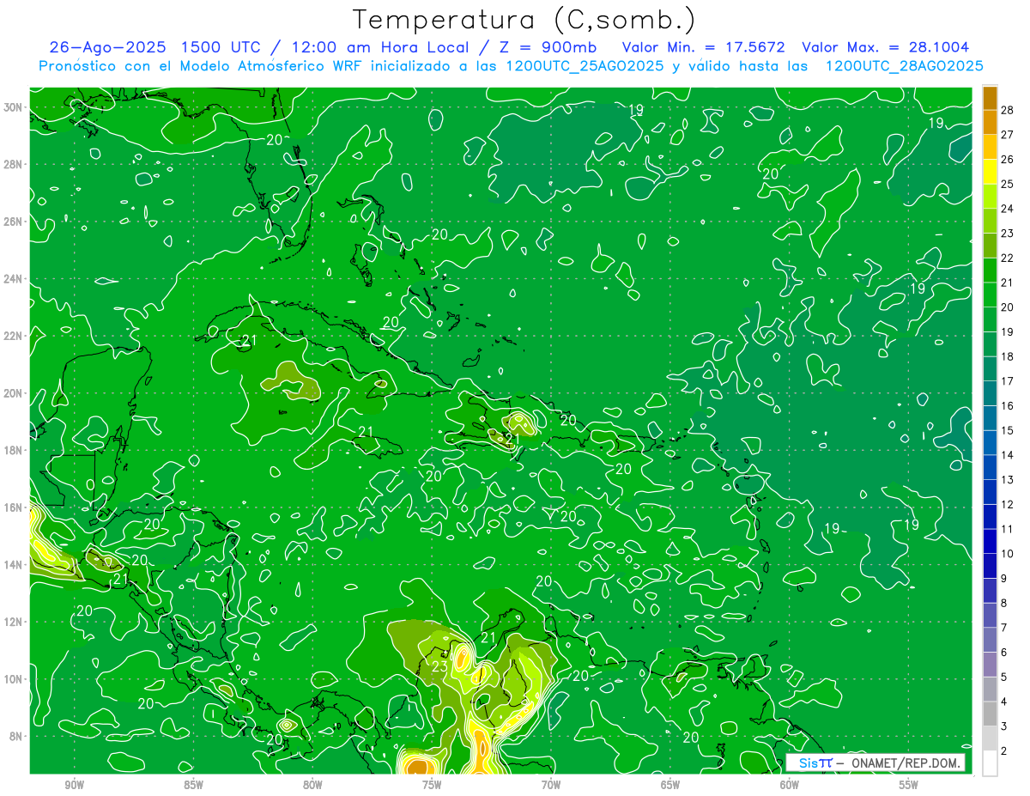Click the color legend value 26
The image size is (1030, 796).
[1008, 159]
